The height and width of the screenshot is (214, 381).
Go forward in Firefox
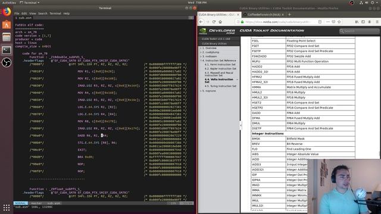pos(208,22)
